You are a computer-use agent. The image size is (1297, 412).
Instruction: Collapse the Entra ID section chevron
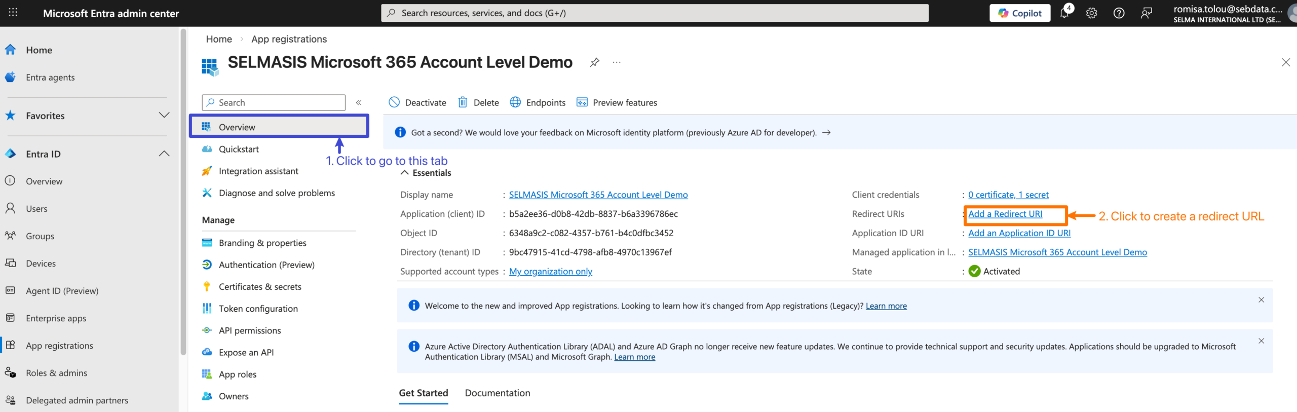tap(164, 154)
